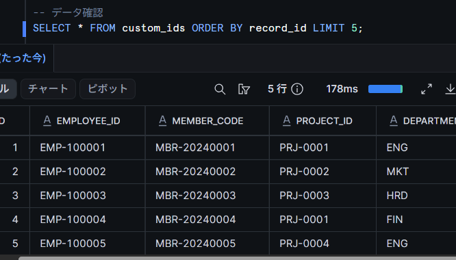Select cell MBR-20240005
This screenshot has width=456, height=260.
coord(207,244)
